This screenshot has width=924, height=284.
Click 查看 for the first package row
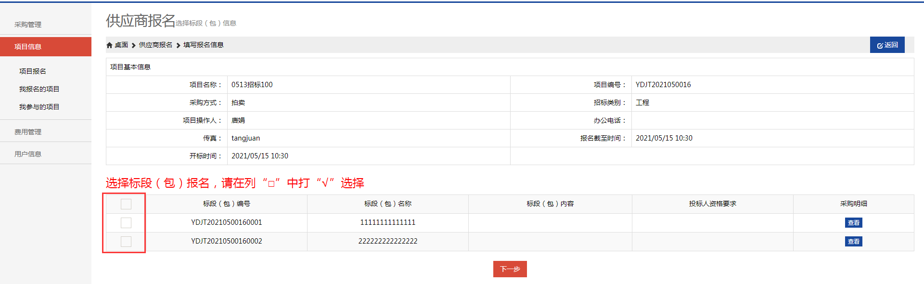[x=853, y=223]
